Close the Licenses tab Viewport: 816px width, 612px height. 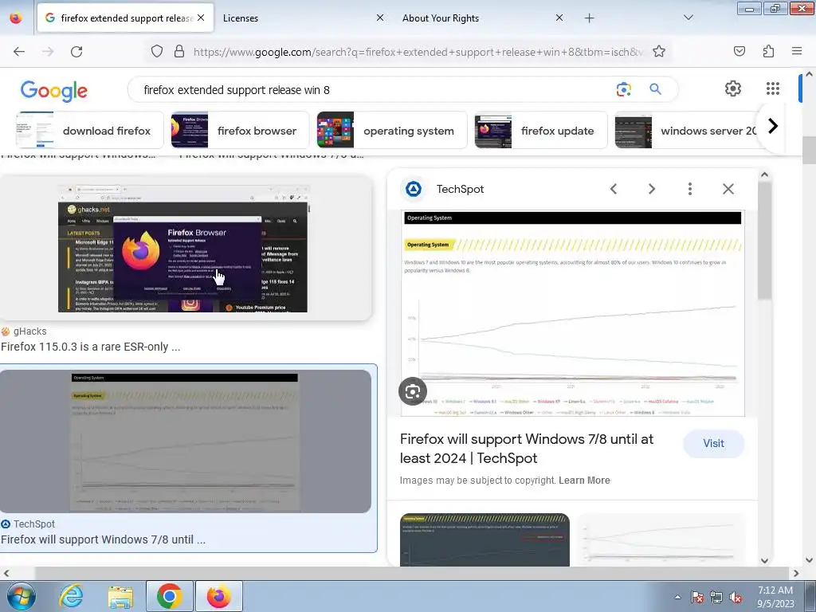[x=380, y=18]
